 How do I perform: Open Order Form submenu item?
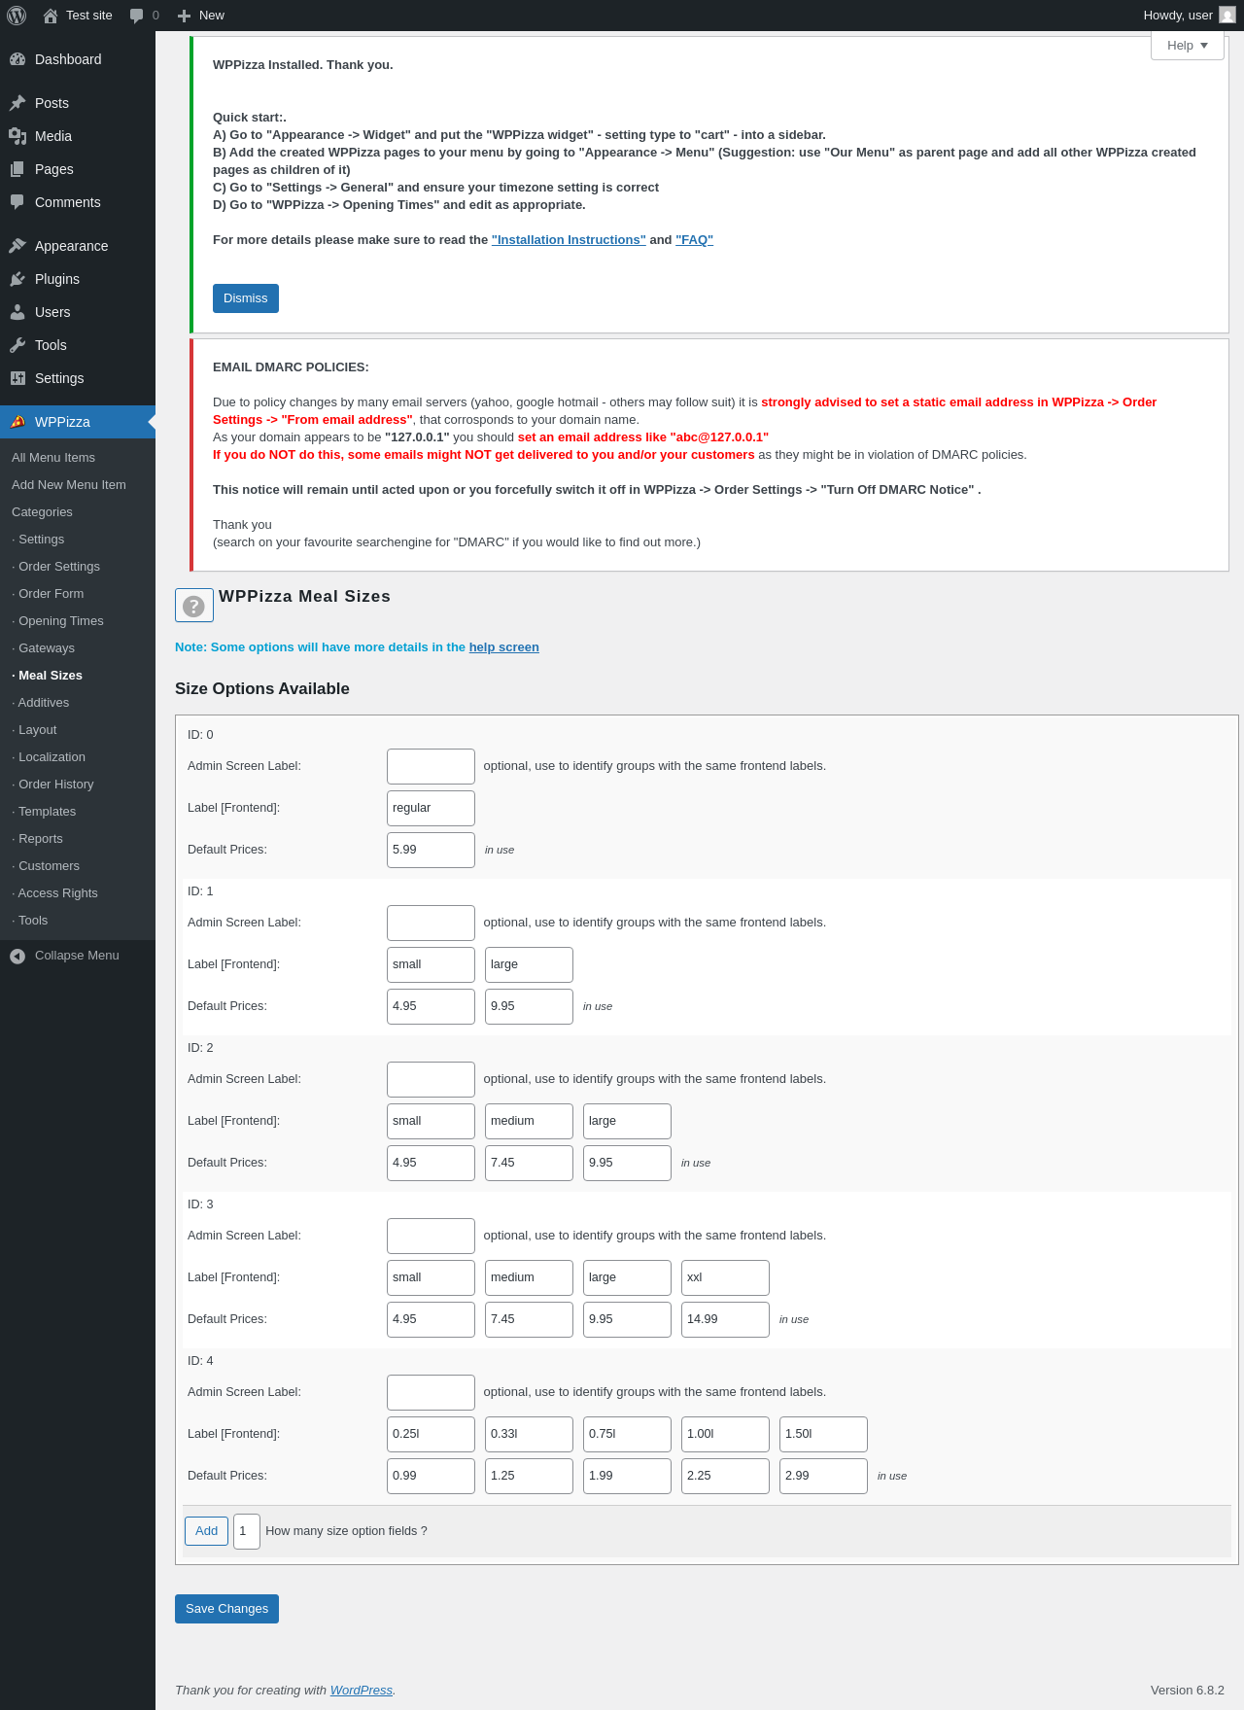coord(48,594)
